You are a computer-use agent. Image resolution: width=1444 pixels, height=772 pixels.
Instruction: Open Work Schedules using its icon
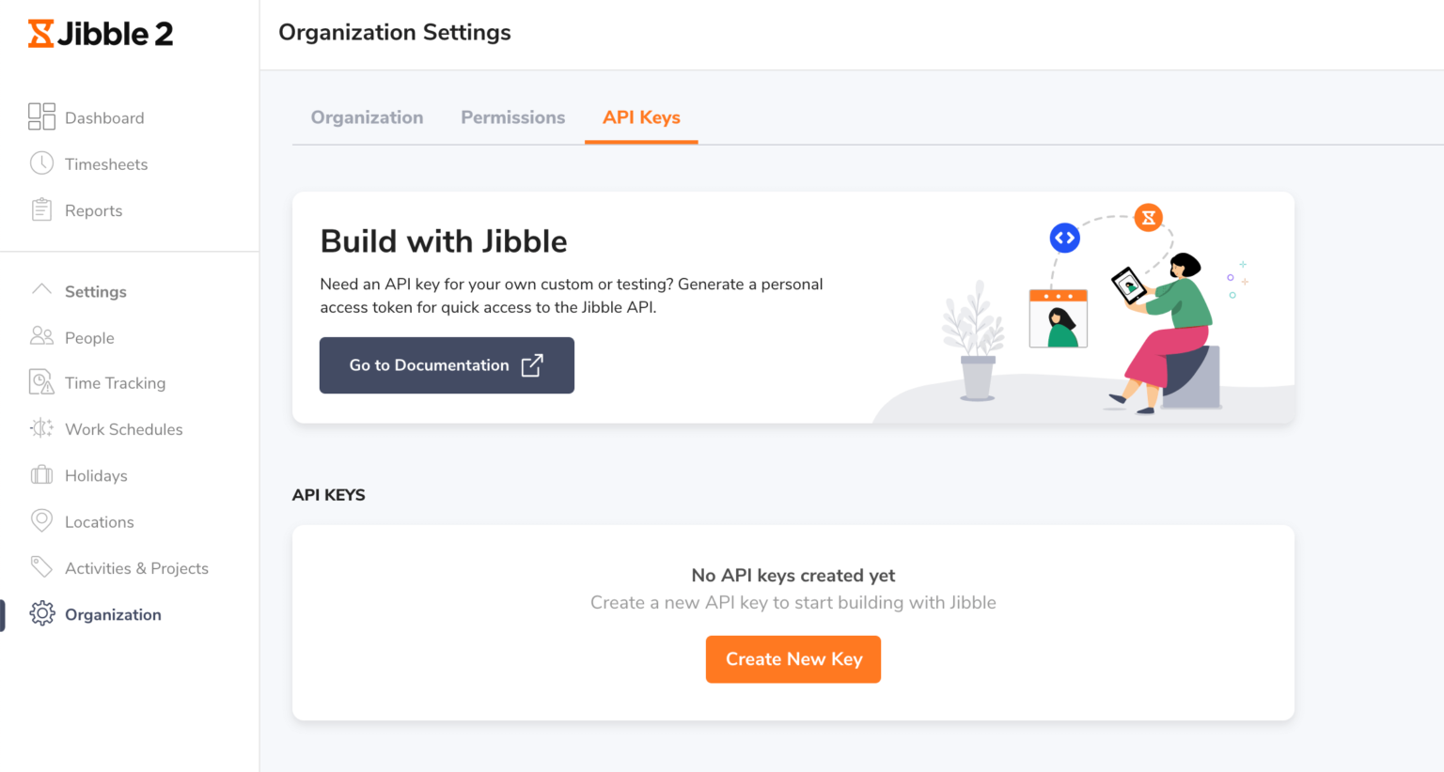(x=41, y=428)
